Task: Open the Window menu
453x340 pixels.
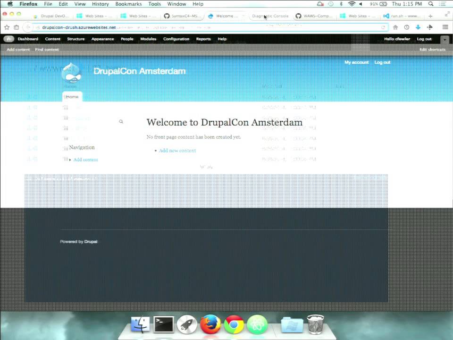Action: coord(176,4)
